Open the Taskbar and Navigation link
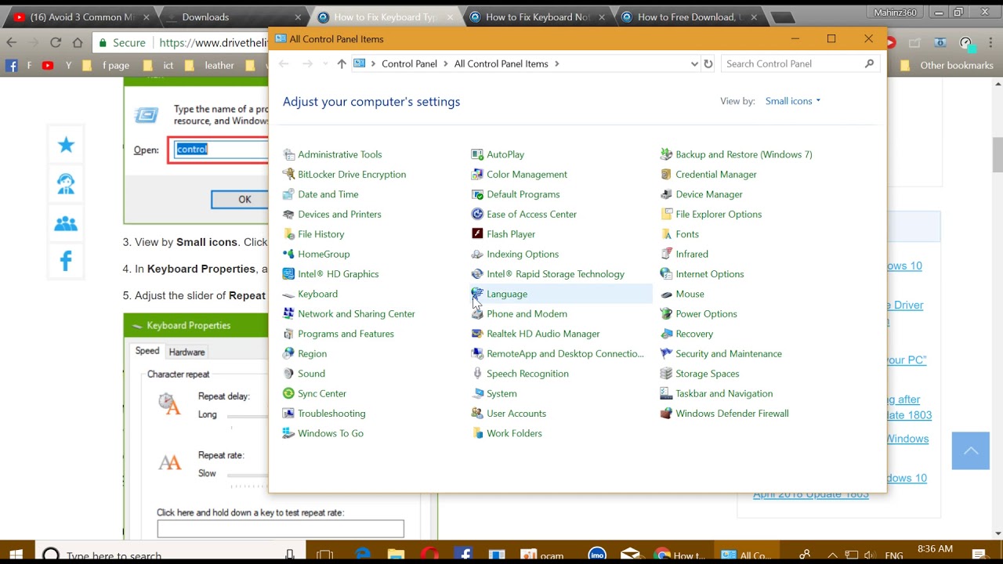 pos(724,393)
